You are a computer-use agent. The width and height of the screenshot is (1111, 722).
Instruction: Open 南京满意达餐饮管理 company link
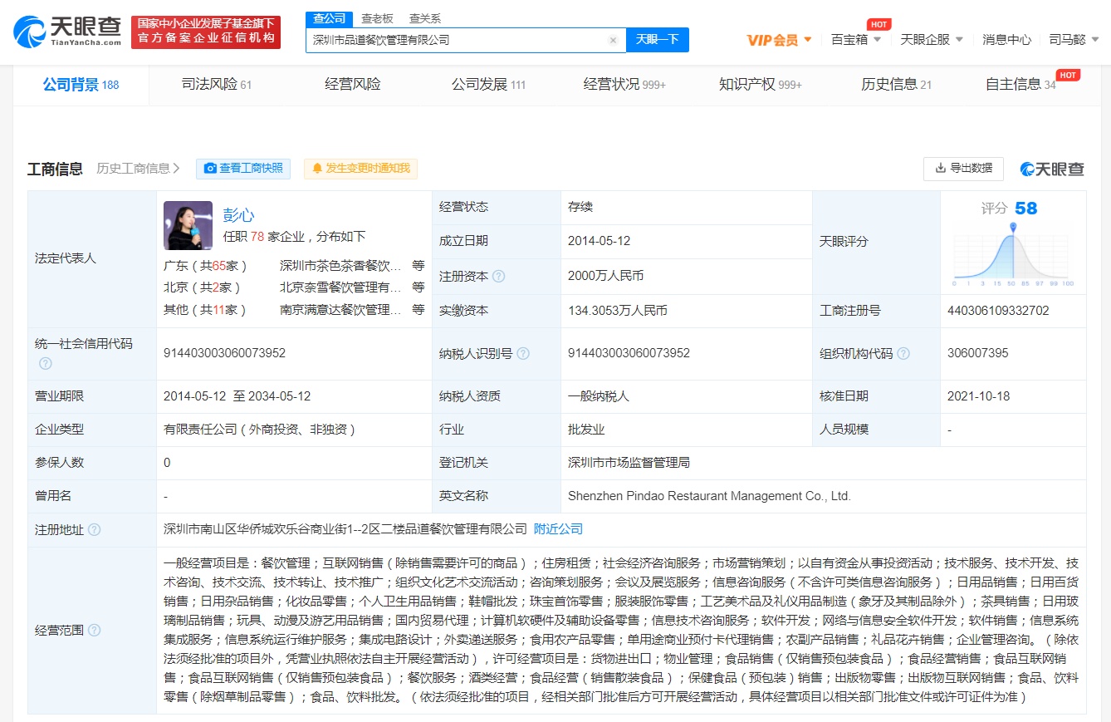click(340, 310)
